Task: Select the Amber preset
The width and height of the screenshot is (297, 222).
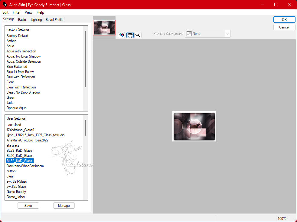Action: (x=11, y=41)
